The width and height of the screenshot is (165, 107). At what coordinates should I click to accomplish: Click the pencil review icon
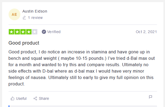click(24, 18)
